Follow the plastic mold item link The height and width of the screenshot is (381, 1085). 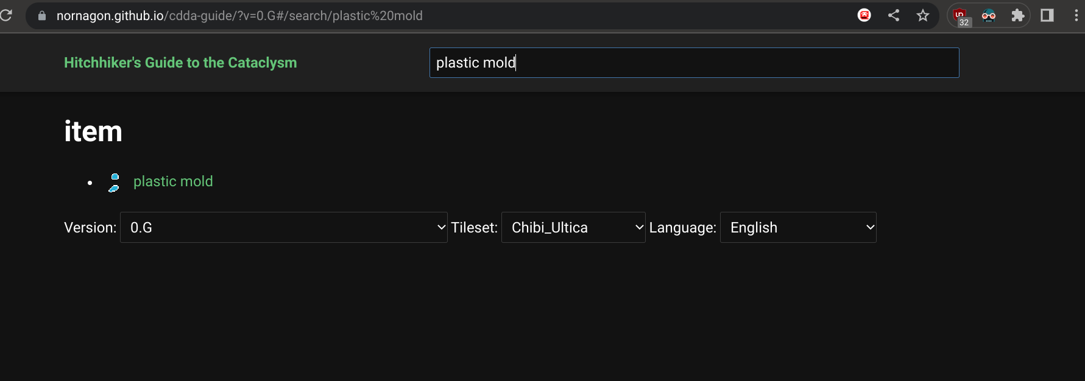[x=173, y=181]
